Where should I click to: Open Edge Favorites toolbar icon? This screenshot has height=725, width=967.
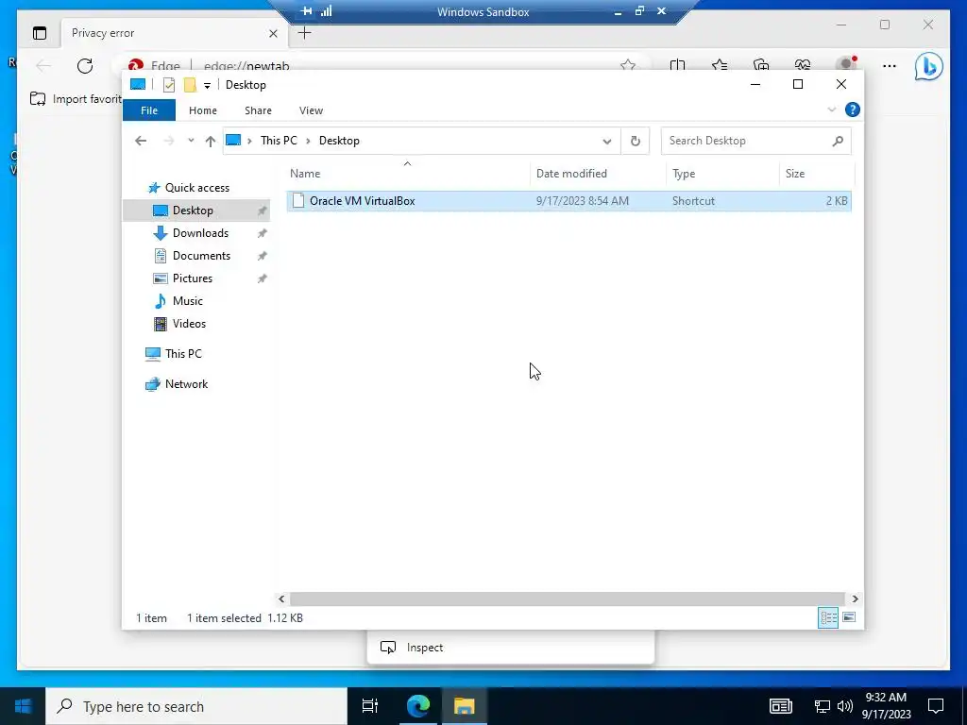[719, 65]
